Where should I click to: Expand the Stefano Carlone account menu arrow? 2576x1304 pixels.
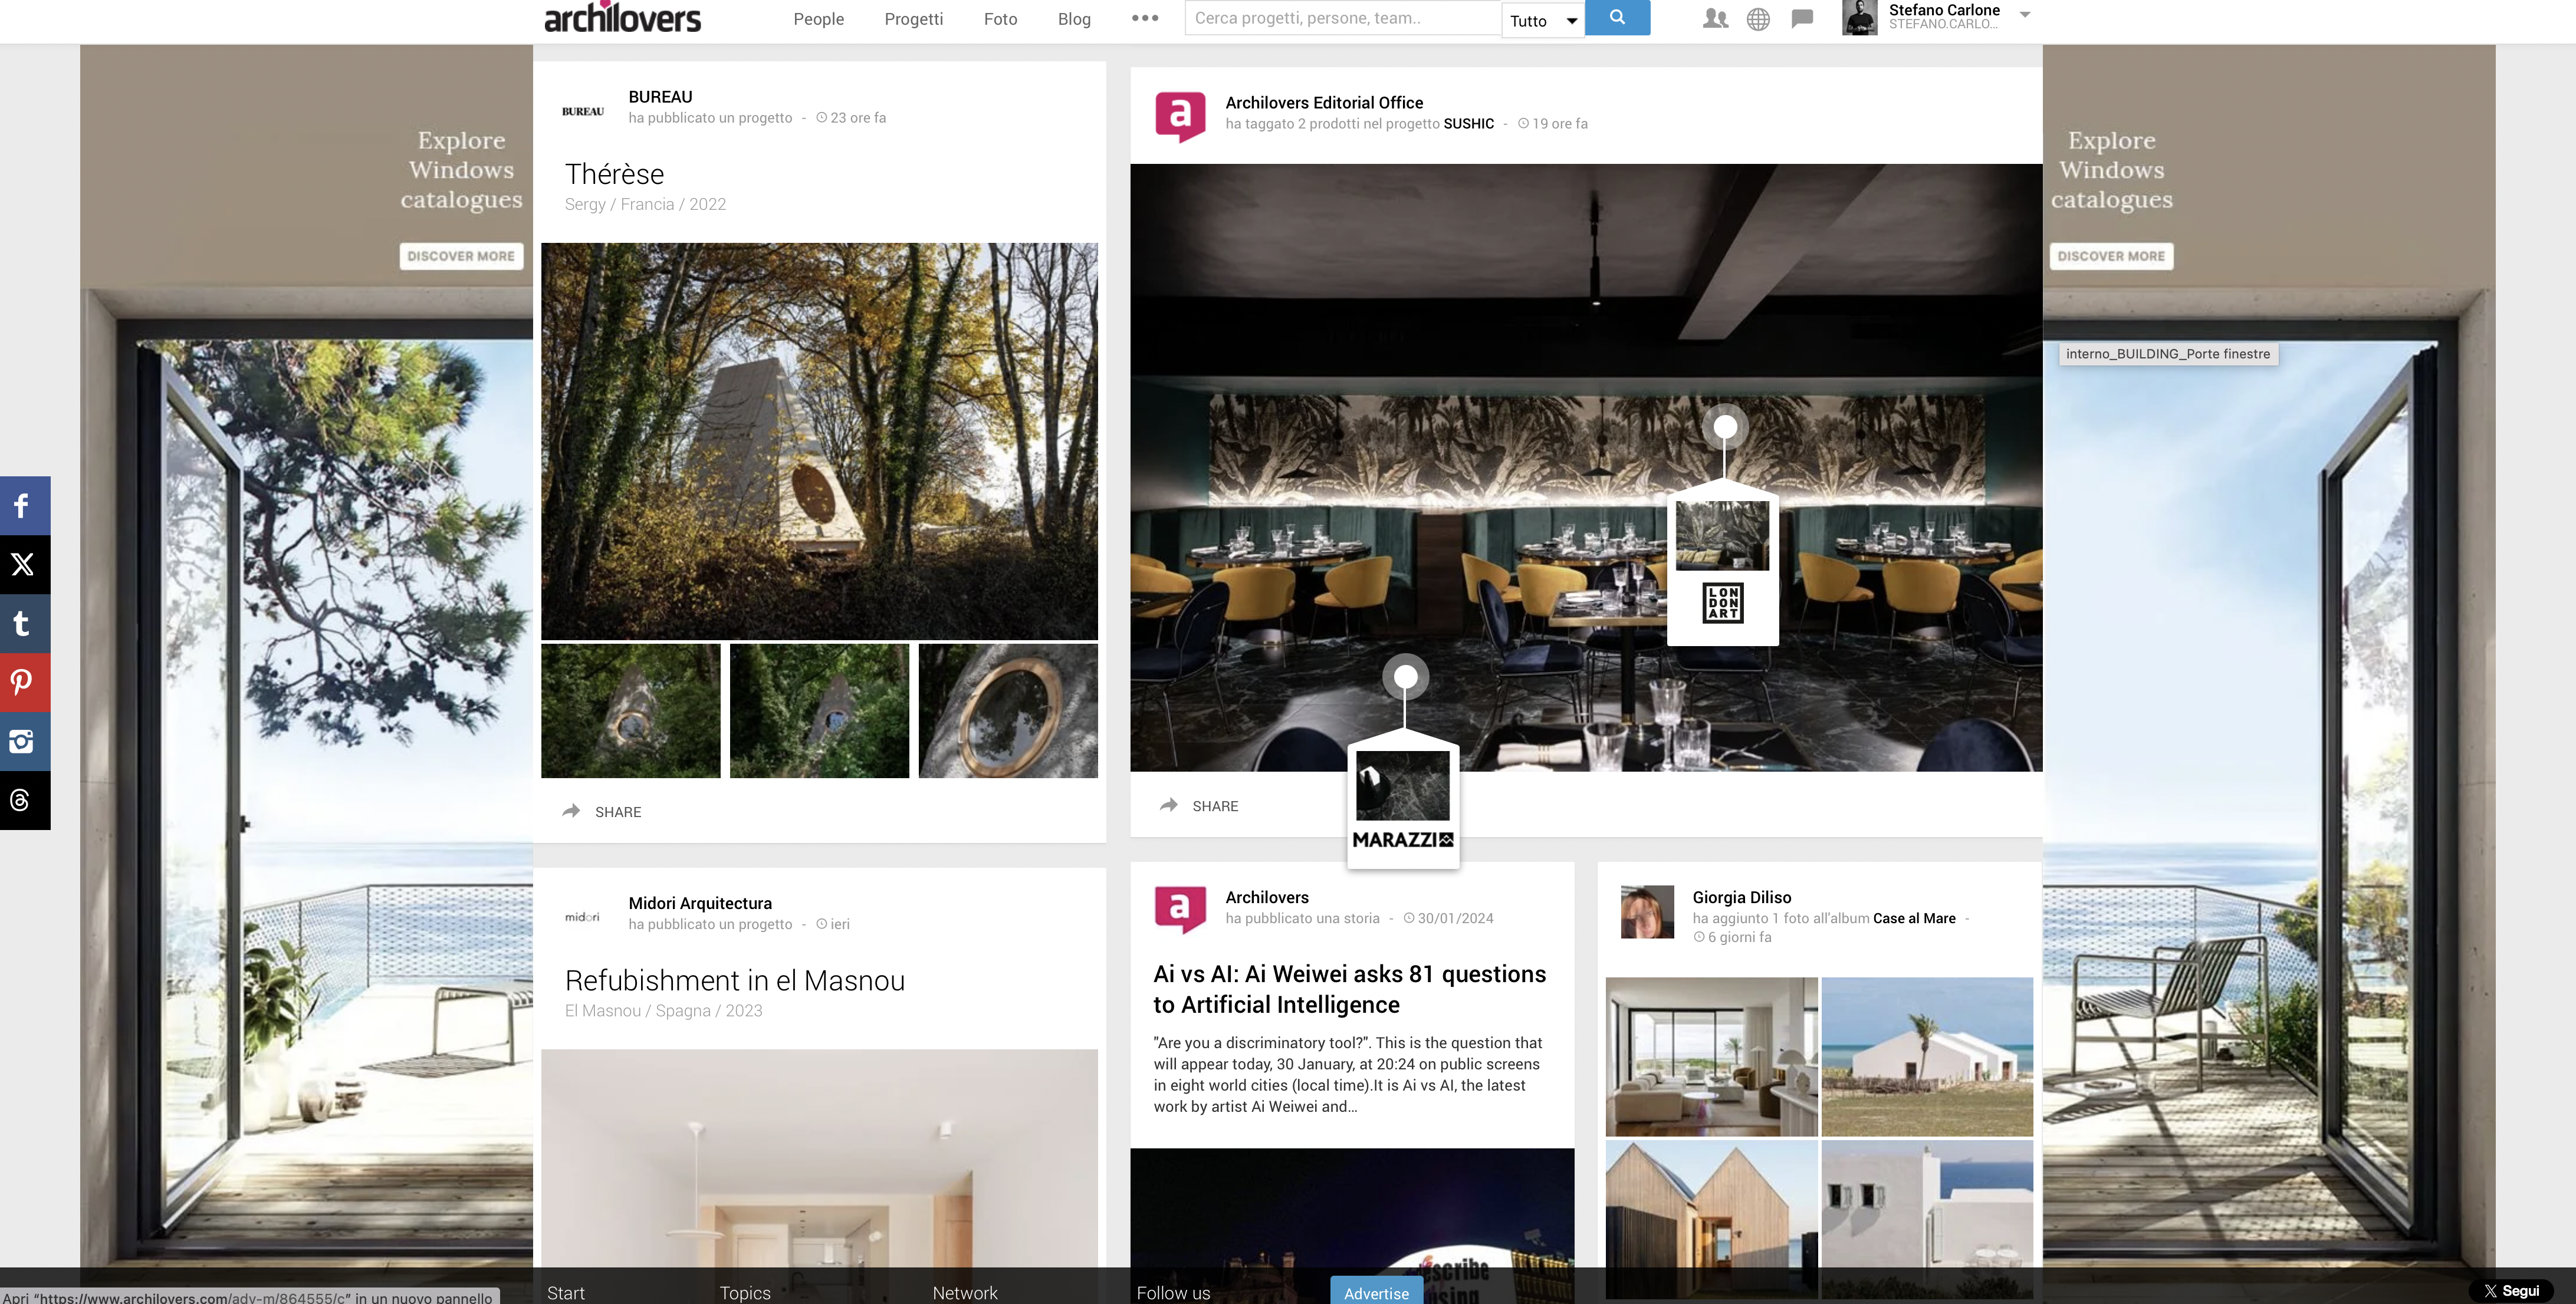point(2025,15)
